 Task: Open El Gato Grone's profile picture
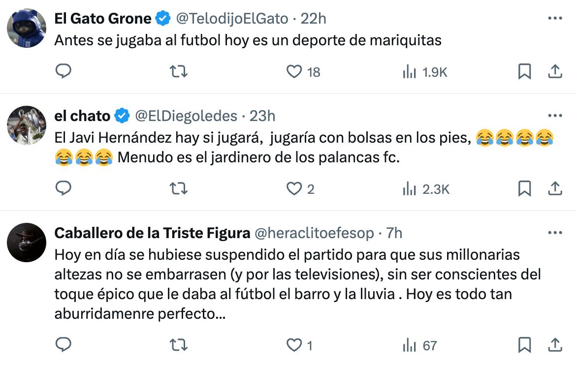tap(27, 28)
